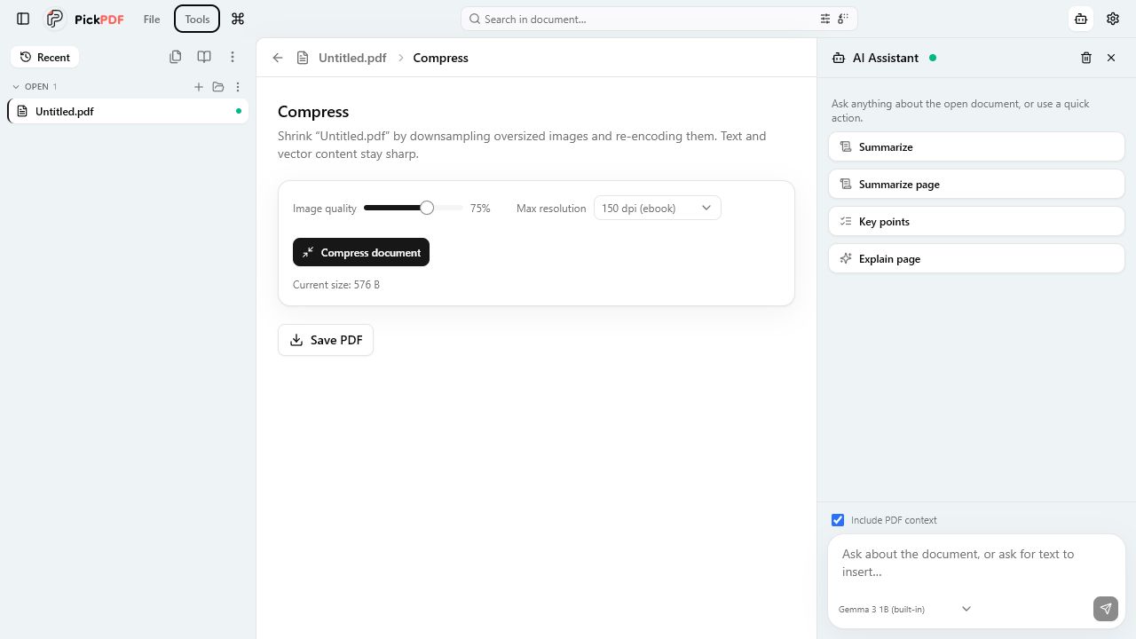Click the copy pages icon in sidebar
This screenshot has width=1136, height=639.
pos(176,57)
